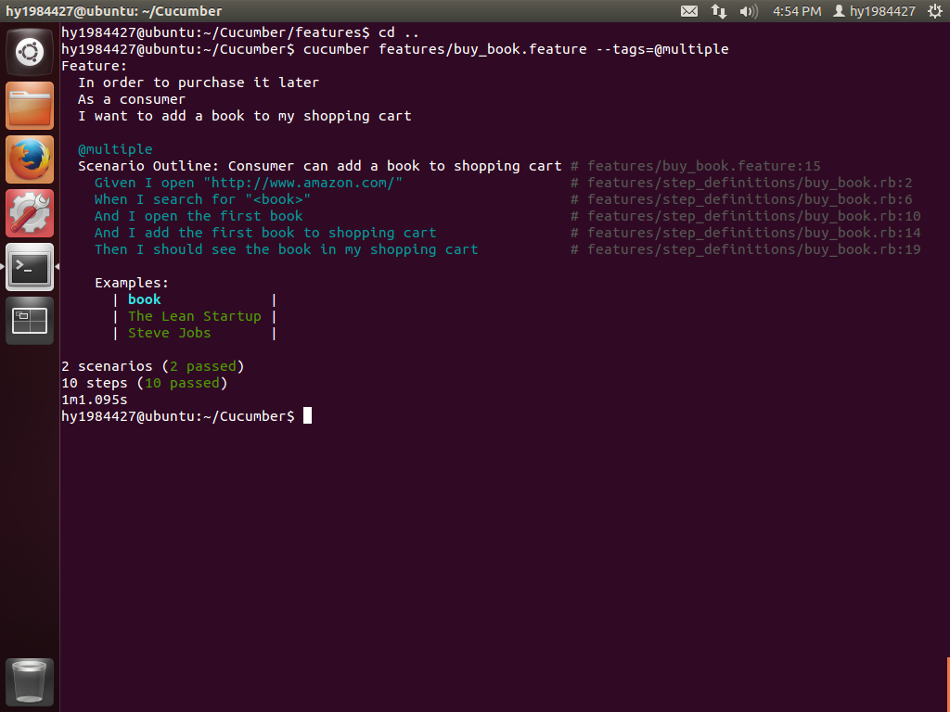Click the In order to purchase it later line
Viewport: 950px width, 712px height.
tap(199, 83)
